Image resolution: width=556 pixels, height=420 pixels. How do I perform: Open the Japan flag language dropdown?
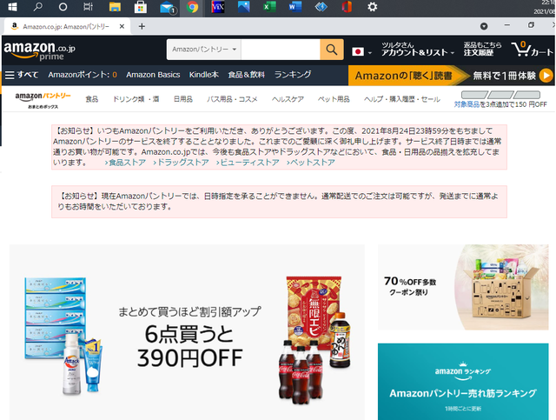tap(361, 52)
